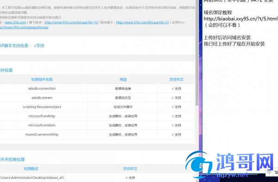Click the 检测路径 column header
Image resolution: width=278 pixels, height=182 pixels.
point(31,169)
